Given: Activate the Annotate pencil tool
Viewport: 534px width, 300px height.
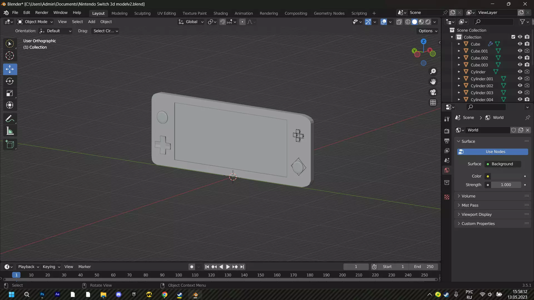Looking at the screenshot, I should click(x=10, y=119).
